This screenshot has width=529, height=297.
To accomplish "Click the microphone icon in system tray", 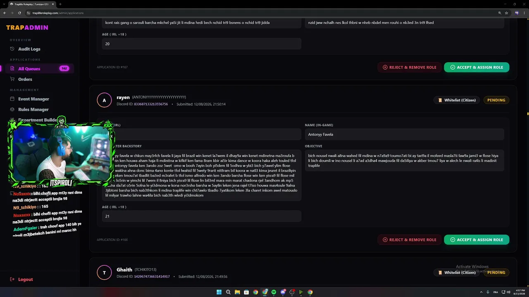I will pyautogui.click(x=488, y=292).
